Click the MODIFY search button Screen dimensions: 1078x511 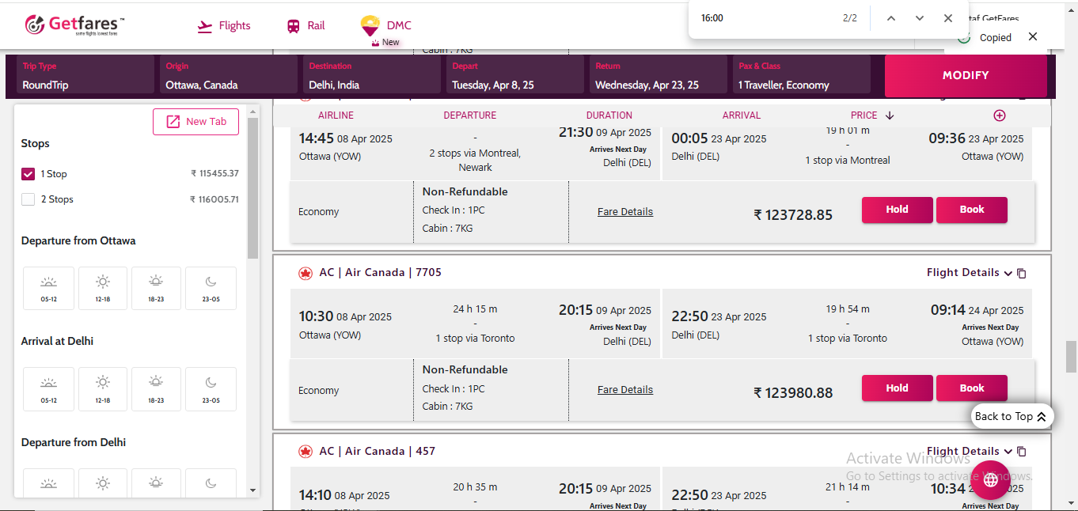966,76
